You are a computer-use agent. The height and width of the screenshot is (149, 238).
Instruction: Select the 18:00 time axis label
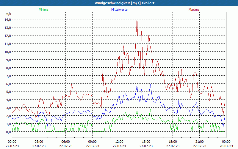click(x=173, y=142)
